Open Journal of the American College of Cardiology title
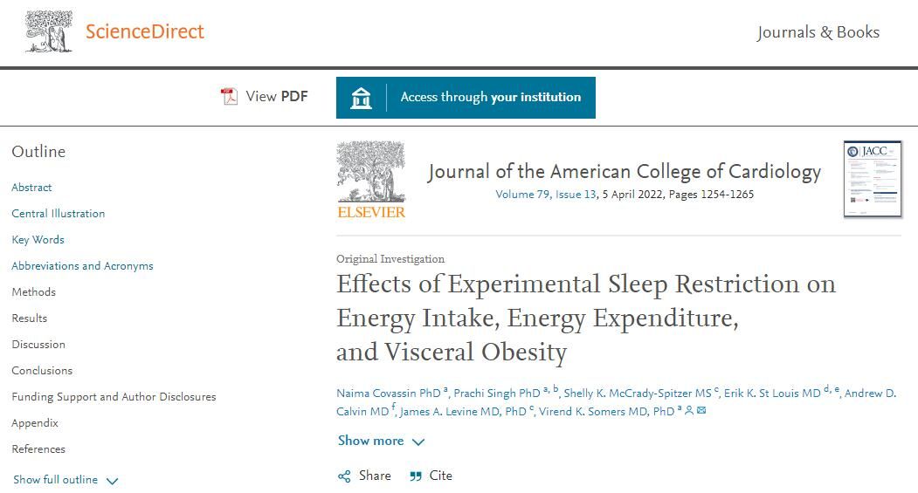Image resolution: width=918 pixels, height=493 pixels. [625, 171]
